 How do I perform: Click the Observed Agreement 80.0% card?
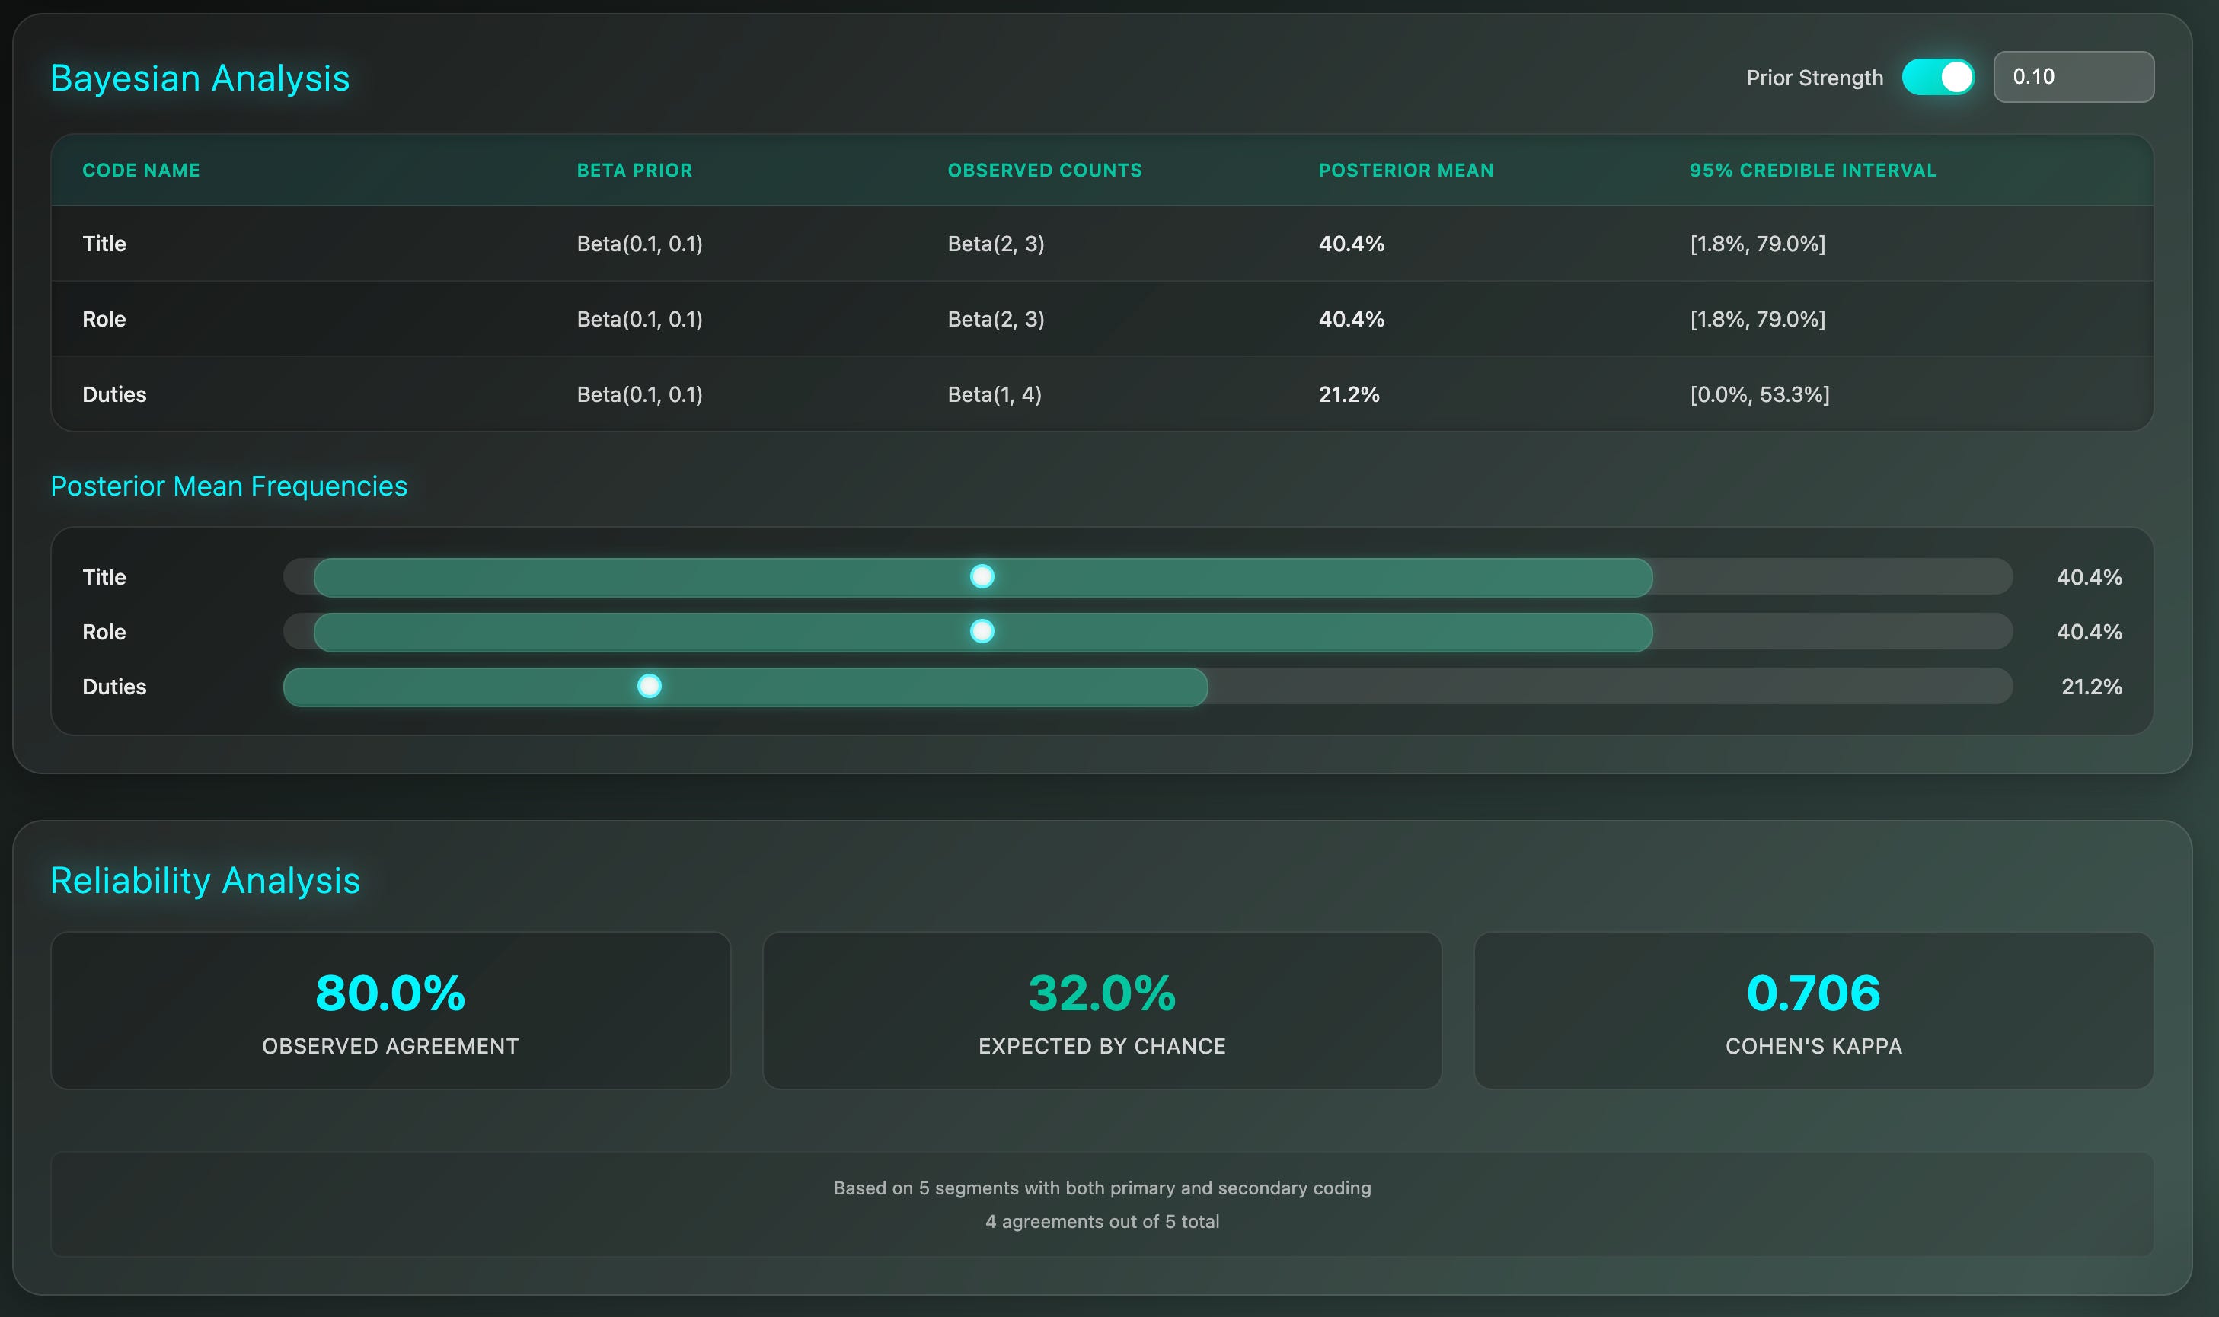[391, 1010]
